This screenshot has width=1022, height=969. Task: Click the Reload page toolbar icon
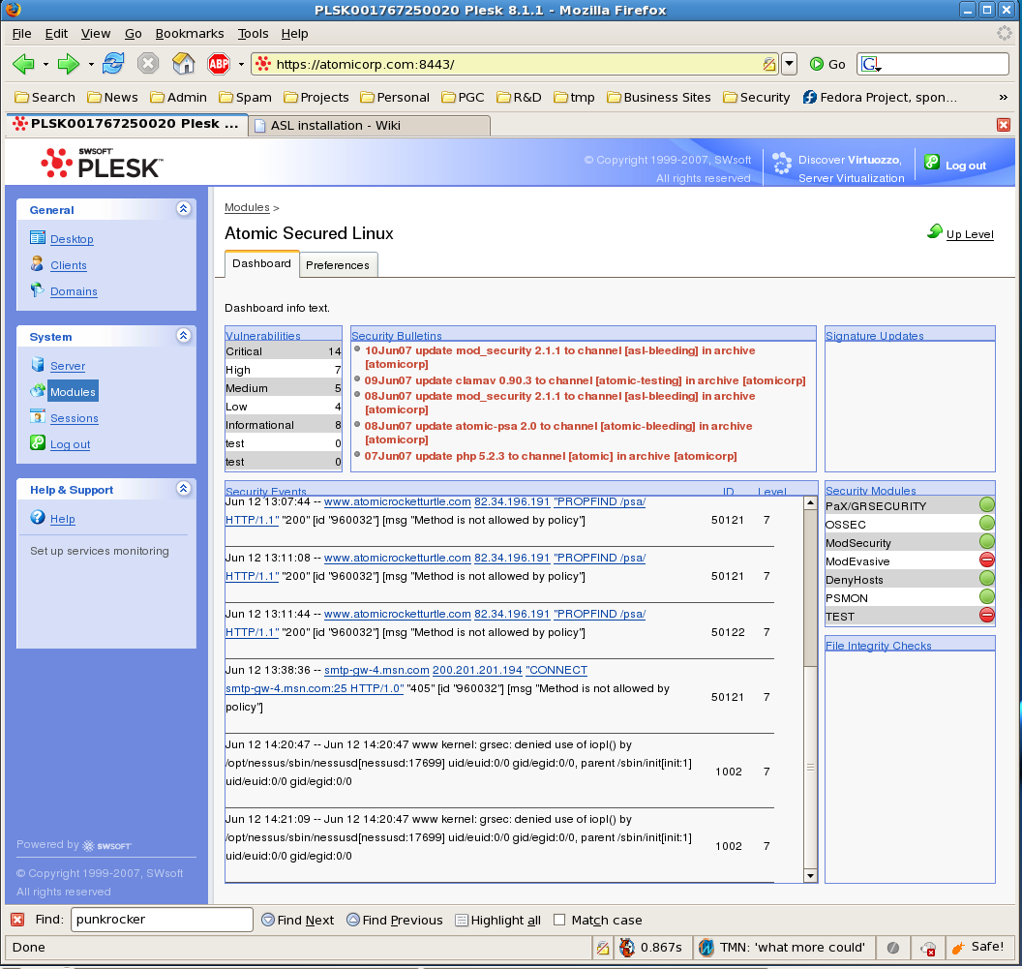click(x=113, y=64)
